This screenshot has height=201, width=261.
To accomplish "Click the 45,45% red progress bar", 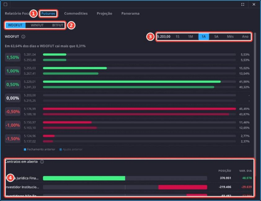I will point(139,109).
